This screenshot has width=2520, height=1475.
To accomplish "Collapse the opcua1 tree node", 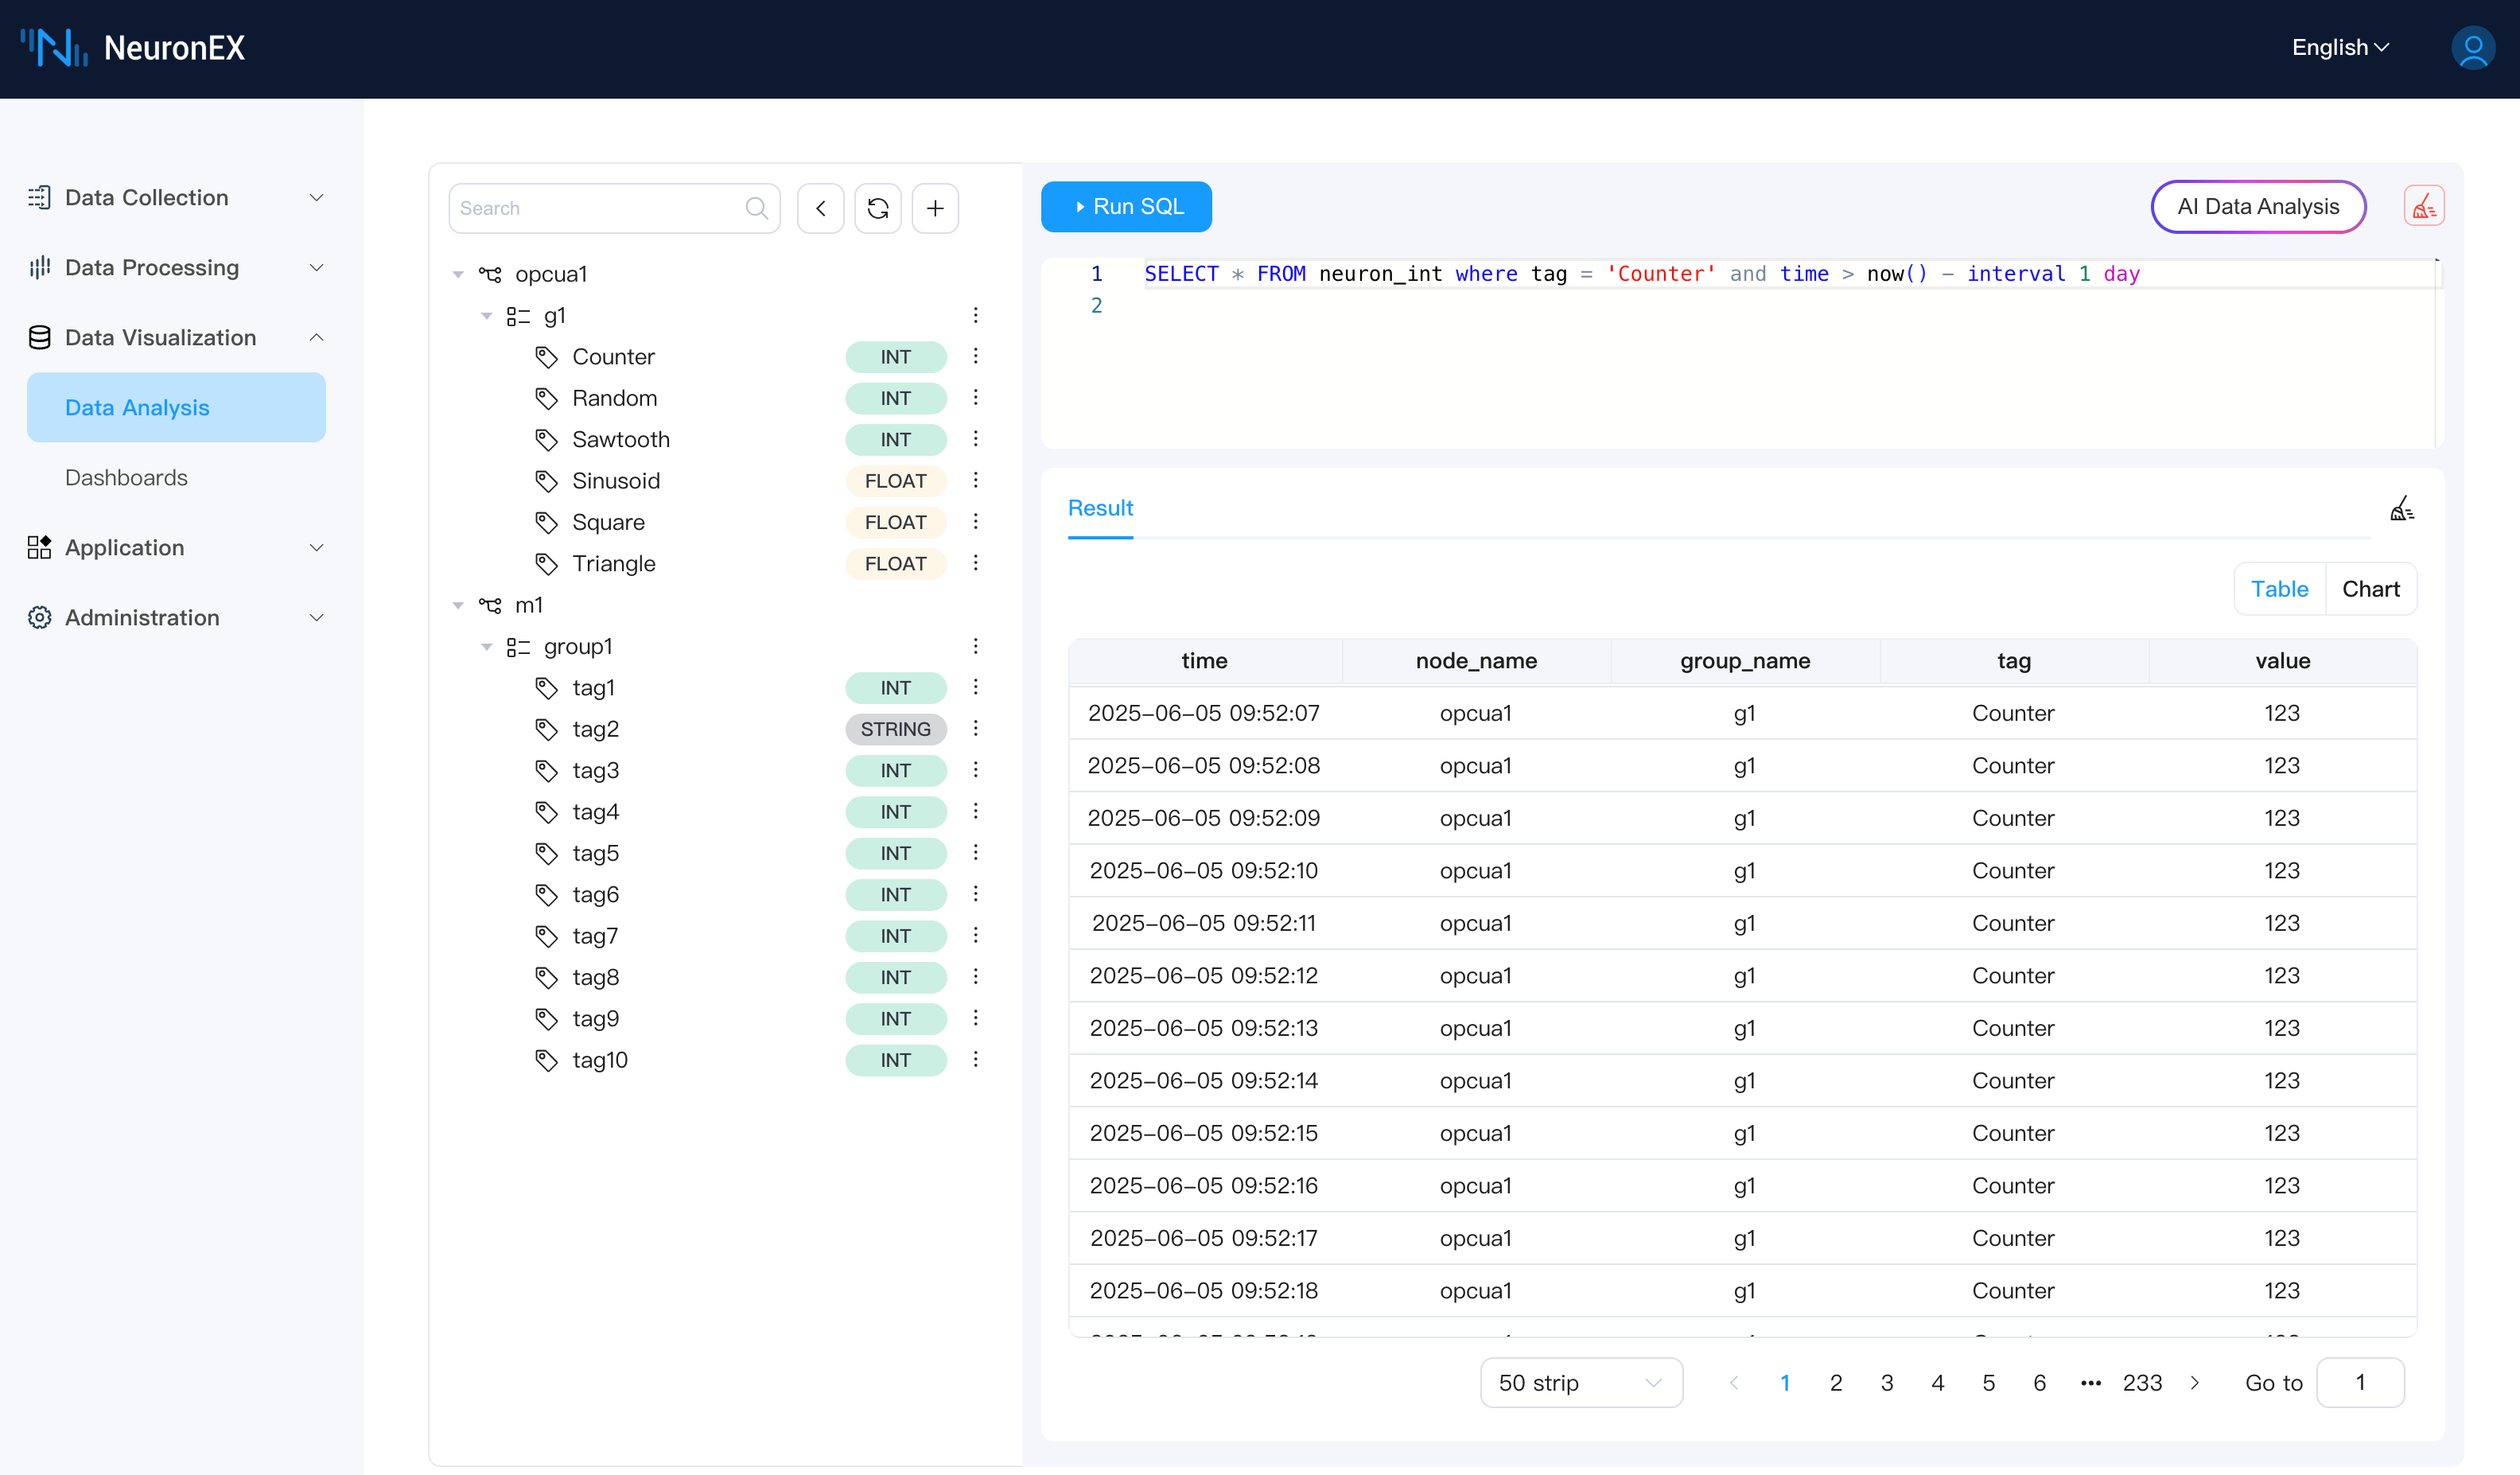I will pos(458,274).
